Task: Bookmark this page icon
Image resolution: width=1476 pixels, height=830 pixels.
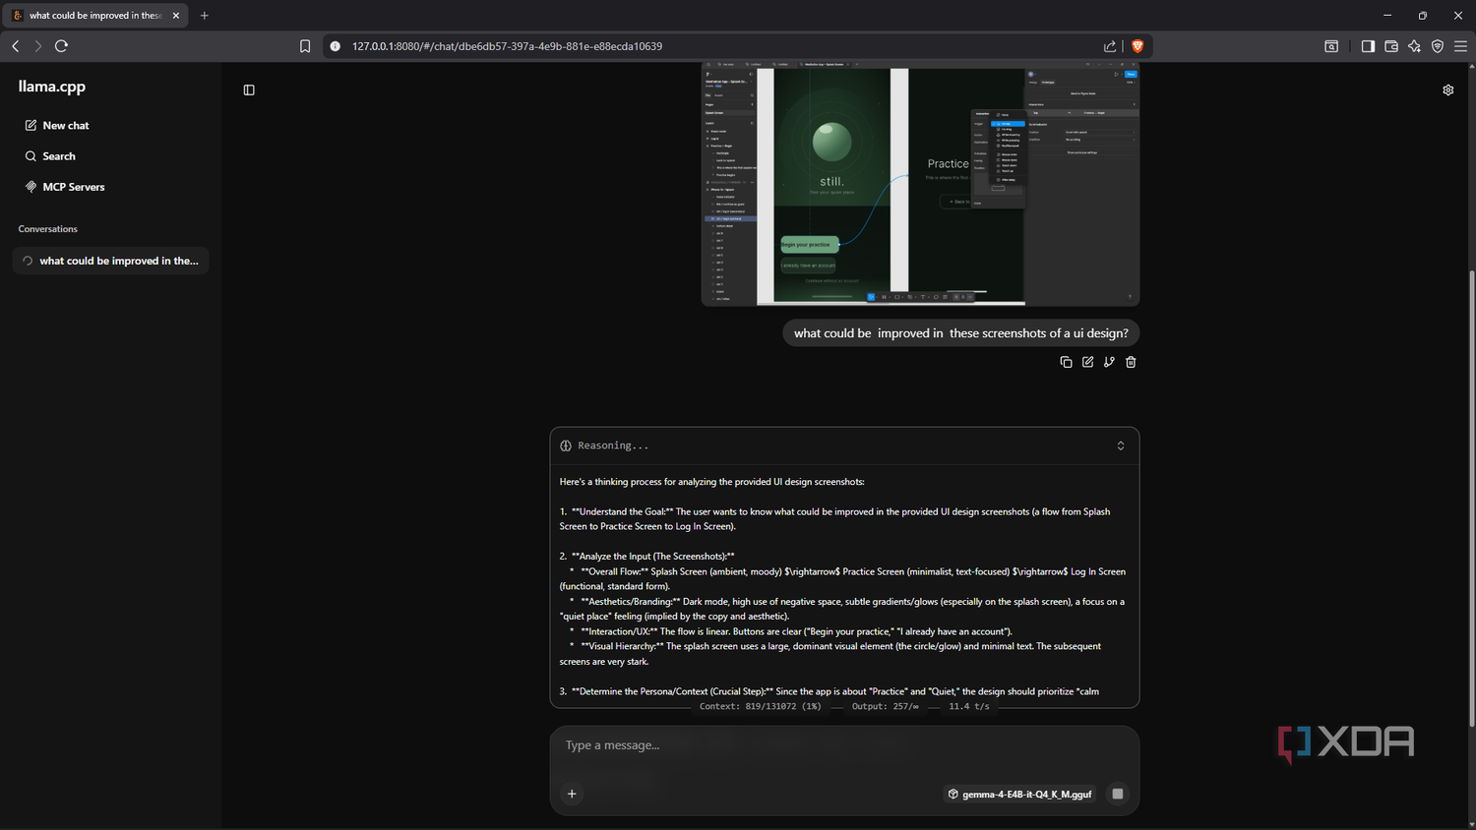Action: point(305,46)
